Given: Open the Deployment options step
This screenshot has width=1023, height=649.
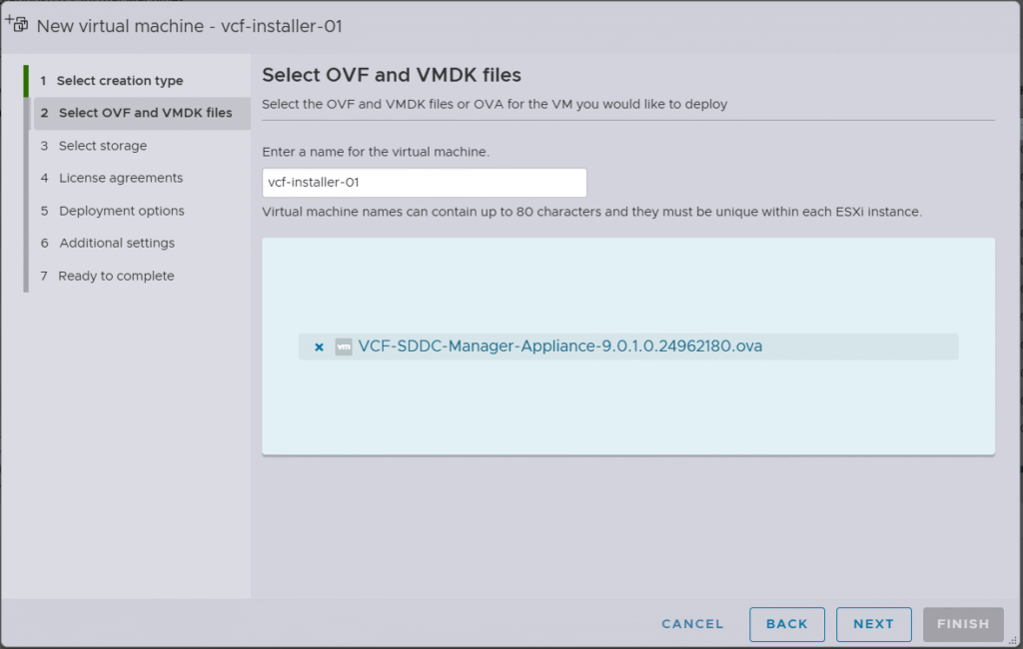Looking at the screenshot, I should [x=121, y=211].
